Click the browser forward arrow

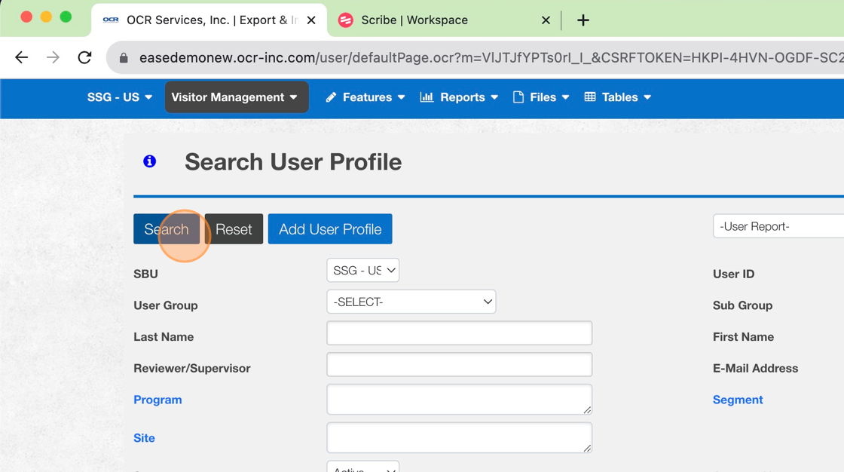tap(53, 57)
